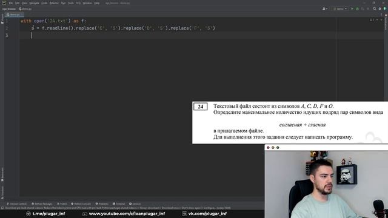Open the Help menu
This screenshot has height=218, width=388.
point(97,3)
